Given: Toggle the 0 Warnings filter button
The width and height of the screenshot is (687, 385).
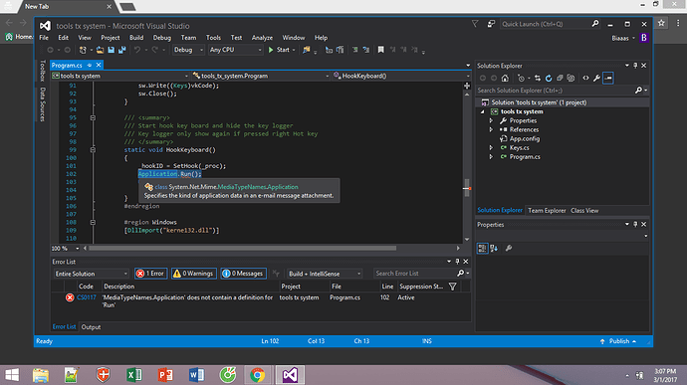Looking at the screenshot, I should tap(194, 274).
